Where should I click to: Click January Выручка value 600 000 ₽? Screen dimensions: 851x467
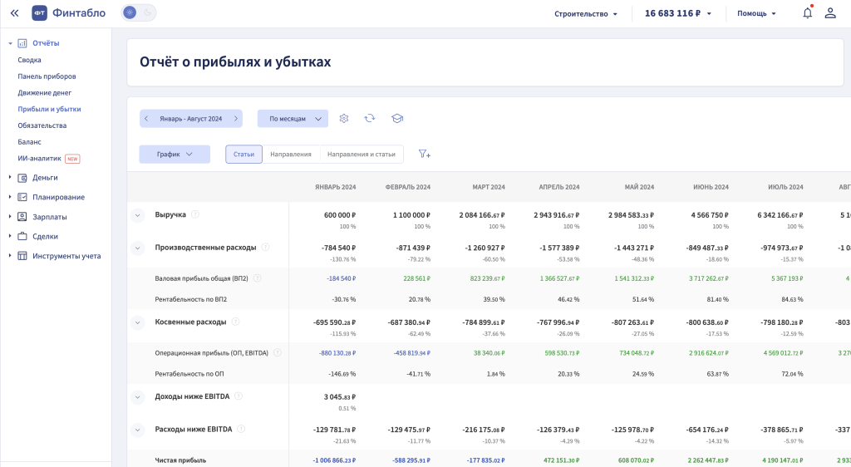point(340,214)
